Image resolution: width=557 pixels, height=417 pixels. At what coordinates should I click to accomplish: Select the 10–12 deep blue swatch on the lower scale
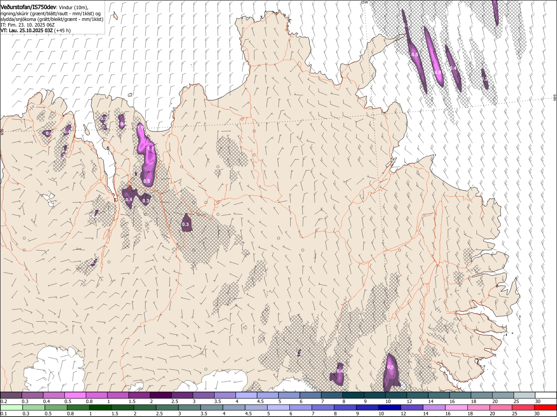(x=389, y=407)
